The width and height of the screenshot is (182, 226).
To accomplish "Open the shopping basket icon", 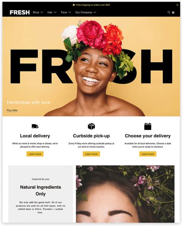I will click(x=173, y=12).
